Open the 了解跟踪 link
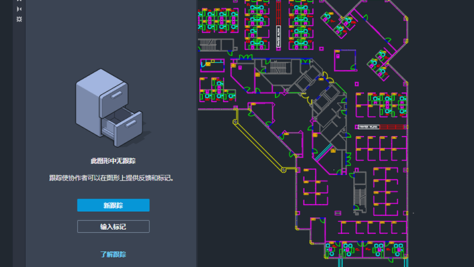The image size is (474, 267). pos(113,254)
